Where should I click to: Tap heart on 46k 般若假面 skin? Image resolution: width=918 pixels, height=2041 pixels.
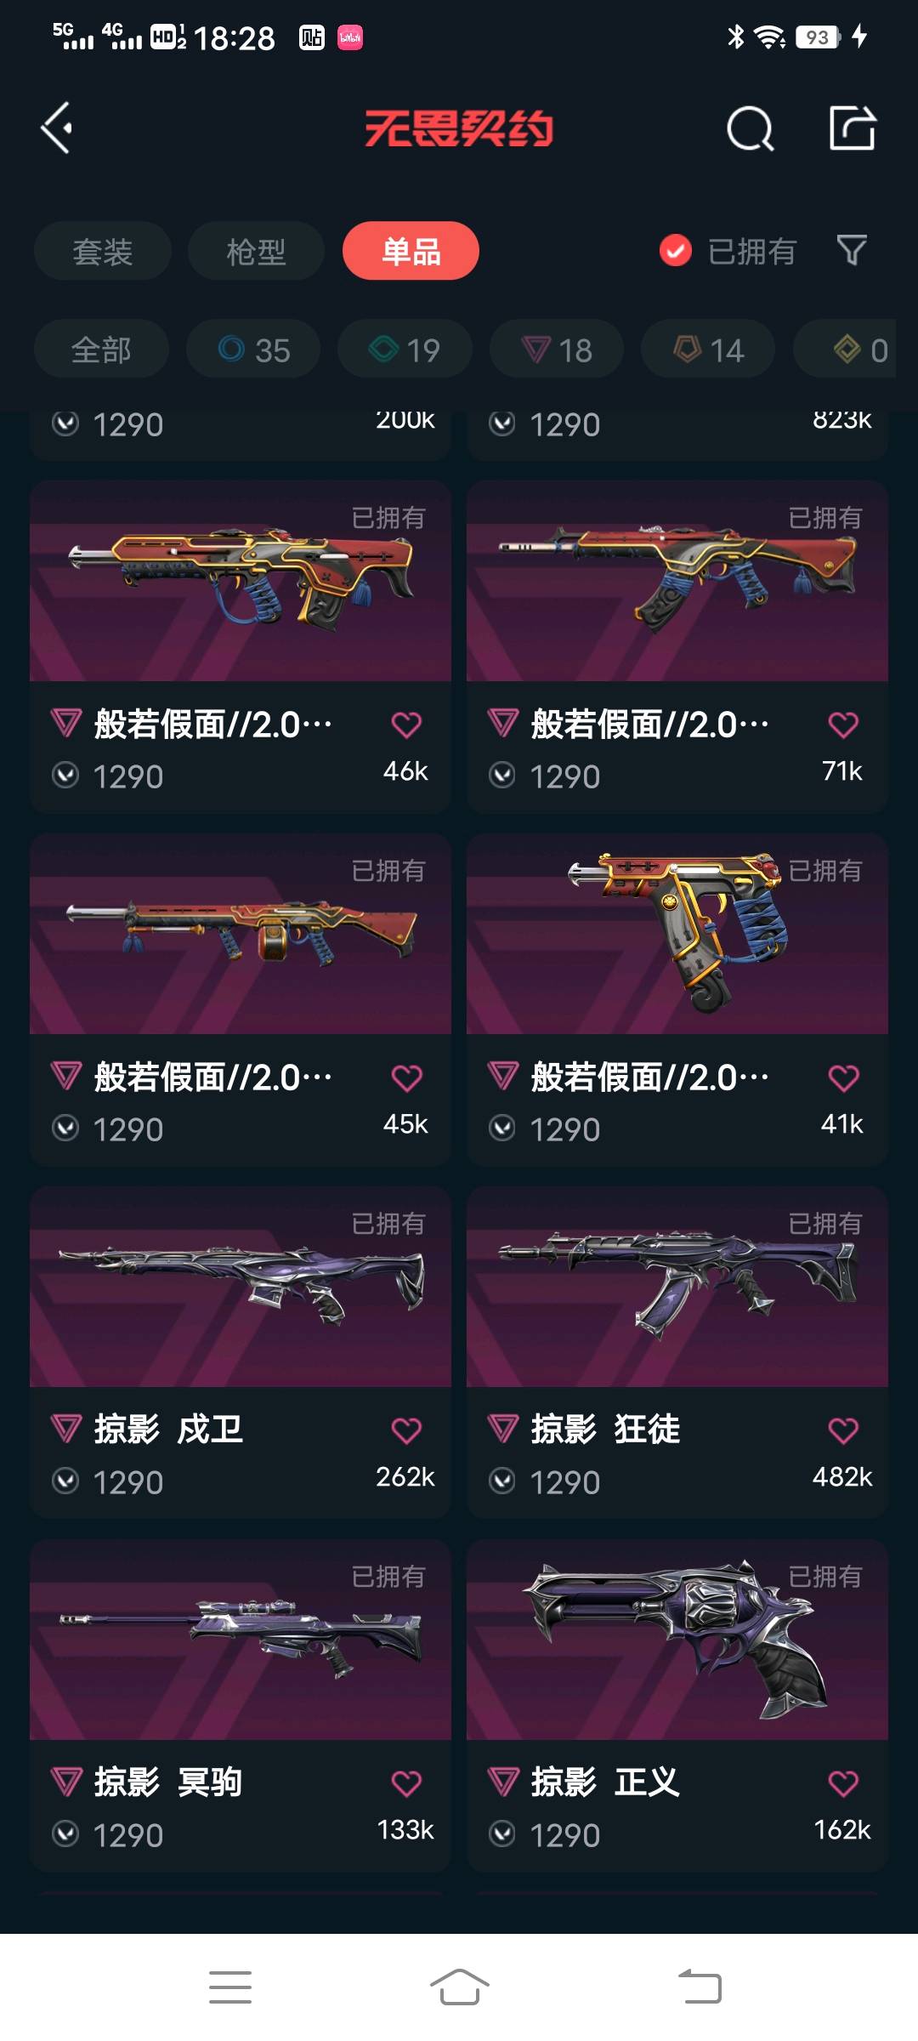pyautogui.click(x=406, y=725)
